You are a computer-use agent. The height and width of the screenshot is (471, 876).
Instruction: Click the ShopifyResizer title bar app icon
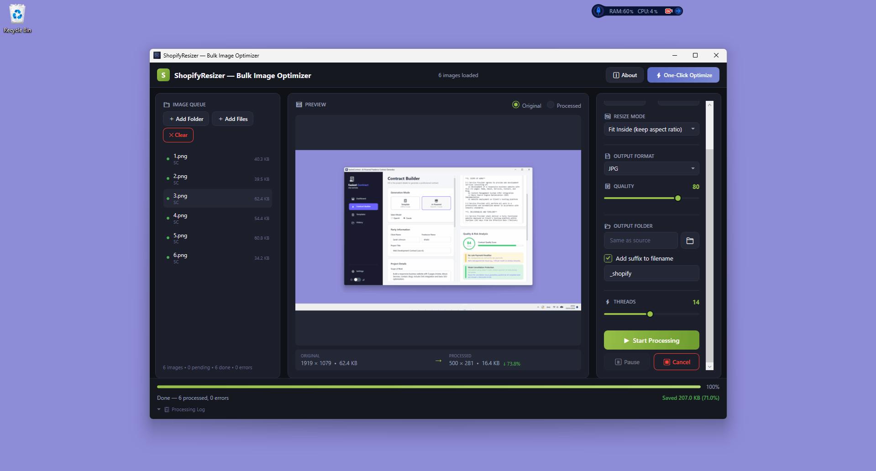157,55
